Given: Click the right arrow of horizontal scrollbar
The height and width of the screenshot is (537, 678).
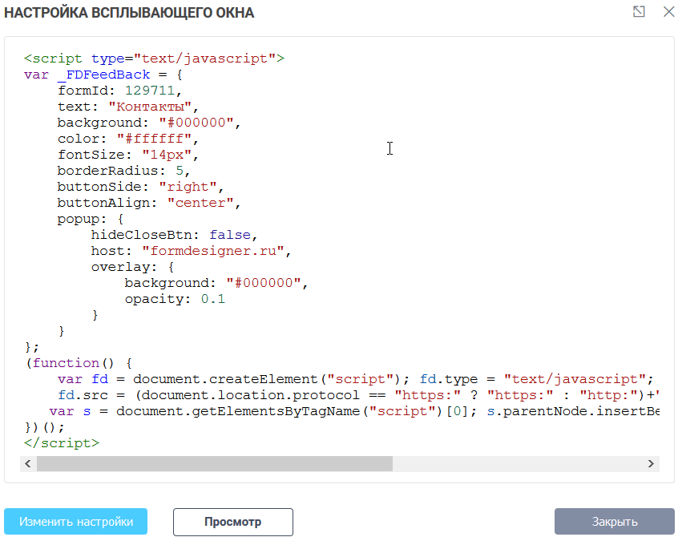Looking at the screenshot, I should click(x=651, y=464).
